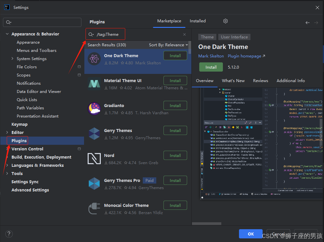Expand the System Settings node

pyautogui.click(x=12, y=59)
